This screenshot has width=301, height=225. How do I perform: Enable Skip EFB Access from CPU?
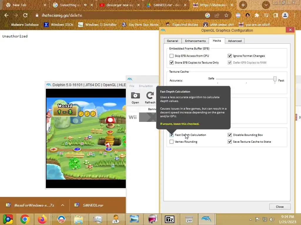(x=171, y=56)
